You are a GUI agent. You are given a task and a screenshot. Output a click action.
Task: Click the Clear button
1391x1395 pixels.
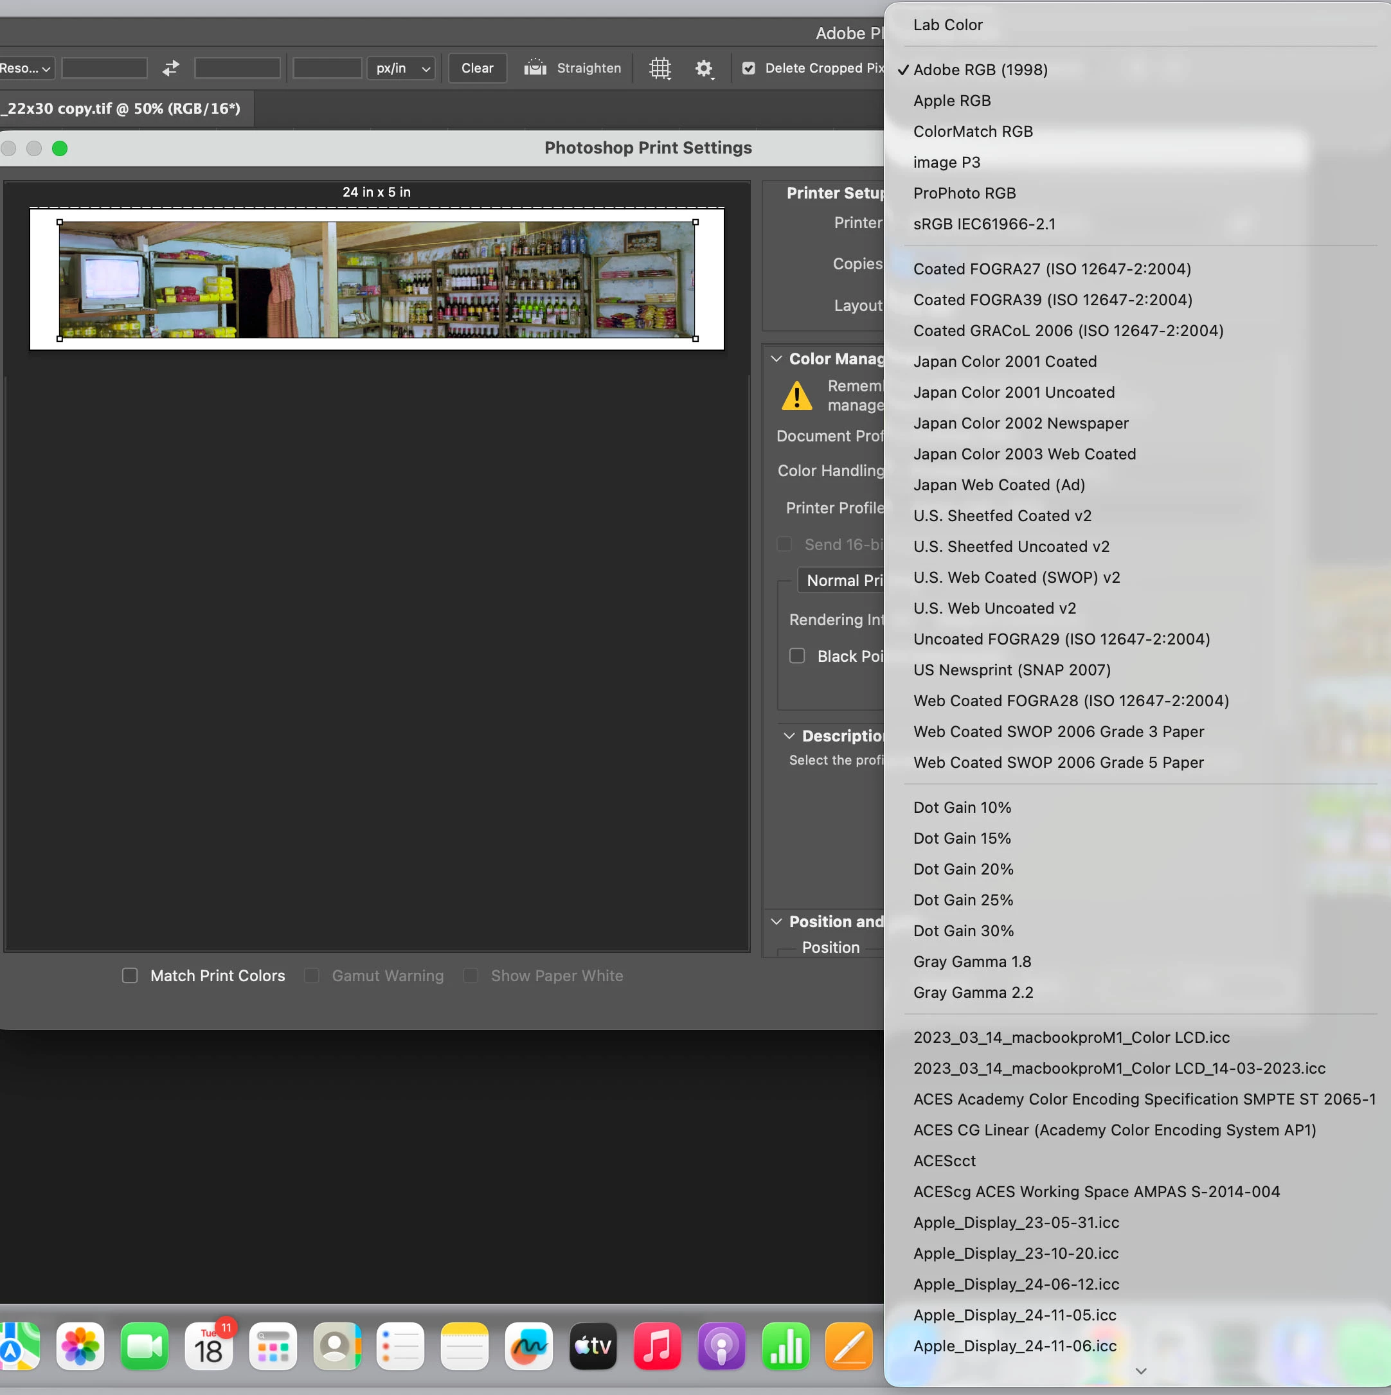(x=477, y=68)
